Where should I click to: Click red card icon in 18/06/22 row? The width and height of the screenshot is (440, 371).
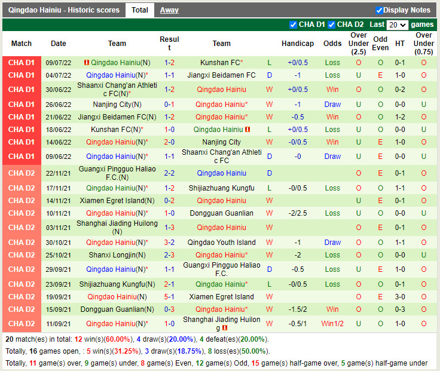point(247,130)
